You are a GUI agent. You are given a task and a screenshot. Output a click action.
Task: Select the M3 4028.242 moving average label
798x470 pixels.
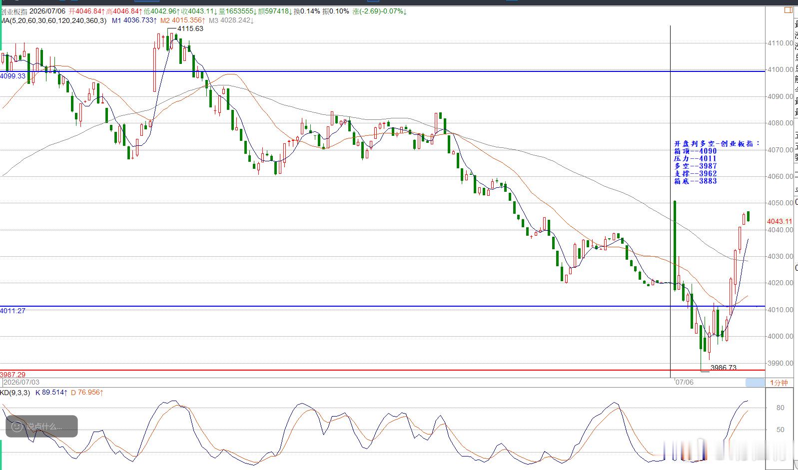pos(231,20)
